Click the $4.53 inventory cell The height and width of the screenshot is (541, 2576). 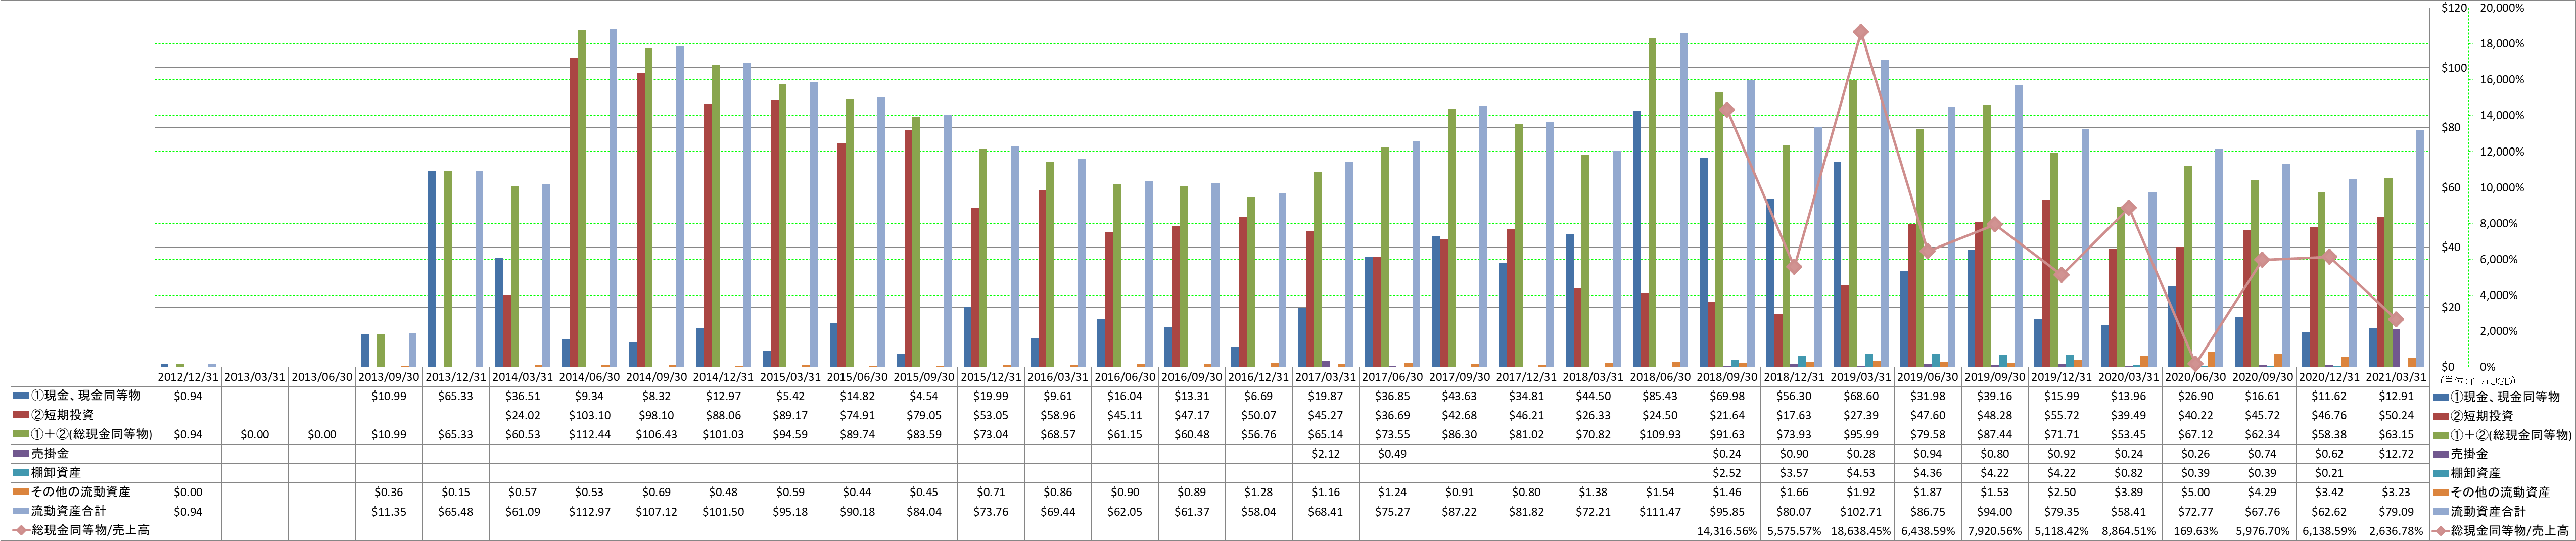coord(1861,473)
